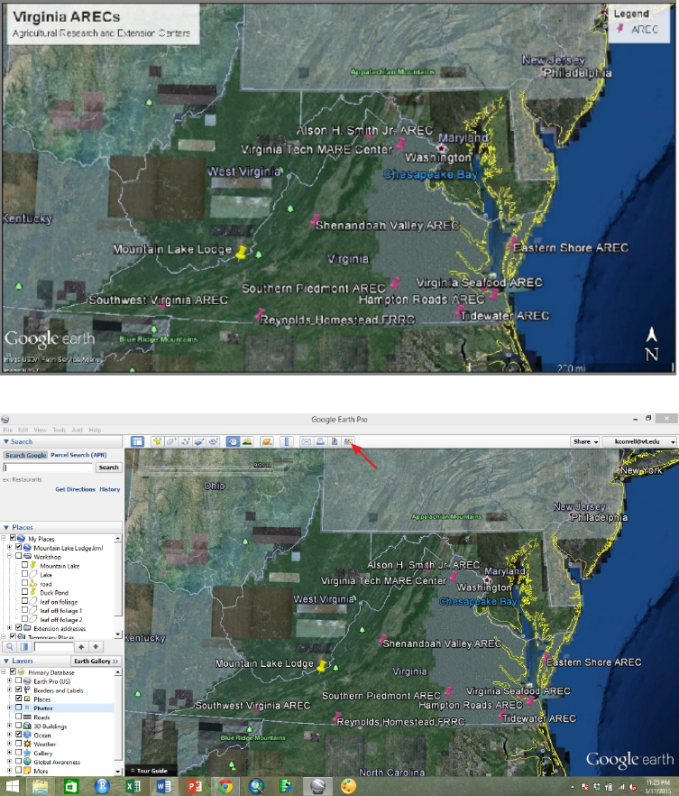This screenshot has width=679, height=796.
Task: Click the Windows Start button
Action: [11, 786]
